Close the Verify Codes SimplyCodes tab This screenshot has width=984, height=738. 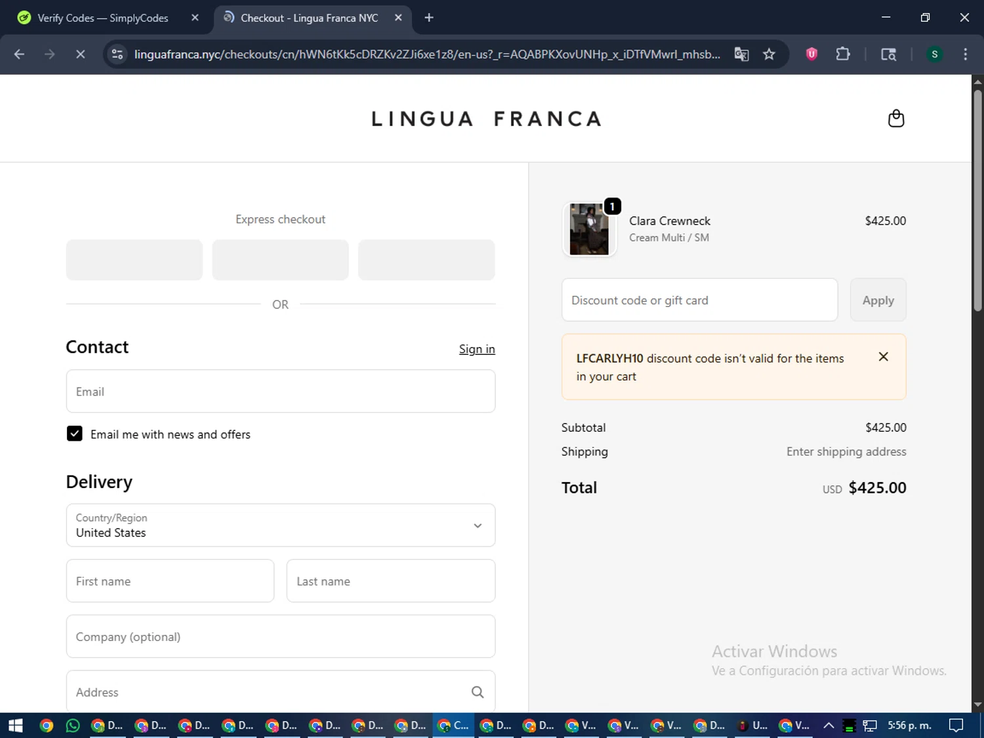tap(195, 18)
